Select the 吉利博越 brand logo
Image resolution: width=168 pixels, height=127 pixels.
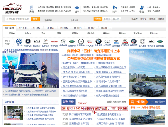[116, 42]
